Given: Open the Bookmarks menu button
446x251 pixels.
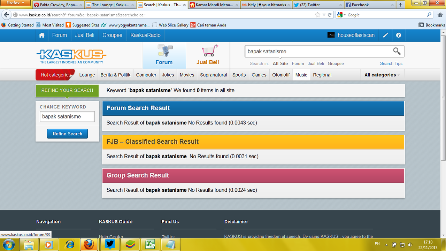Looking at the screenshot, I should click(432, 25).
